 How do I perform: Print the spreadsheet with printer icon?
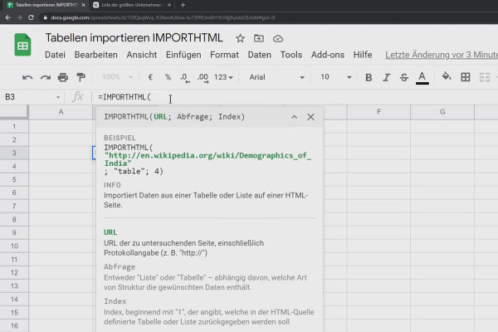point(63,77)
